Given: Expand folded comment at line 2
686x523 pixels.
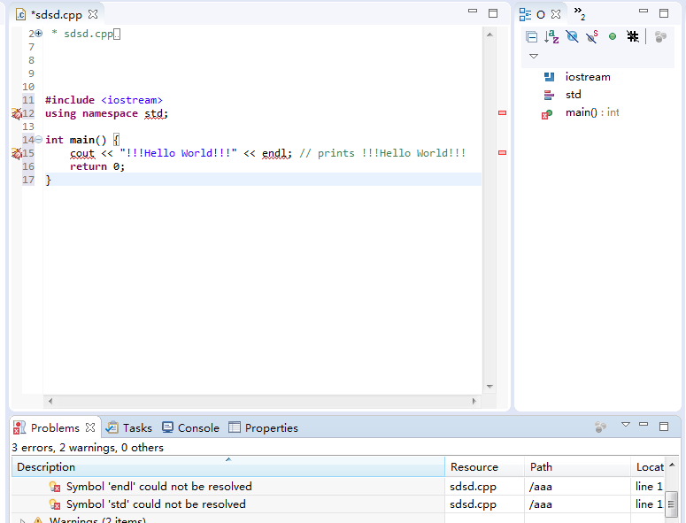Looking at the screenshot, I should (38, 34).
